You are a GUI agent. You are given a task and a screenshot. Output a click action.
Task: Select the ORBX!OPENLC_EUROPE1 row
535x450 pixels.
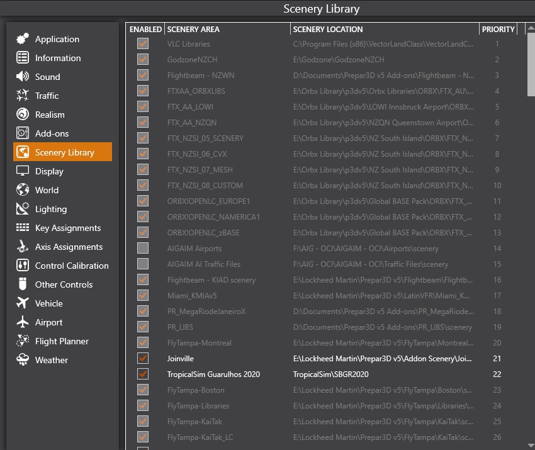[x=325, y=201]
